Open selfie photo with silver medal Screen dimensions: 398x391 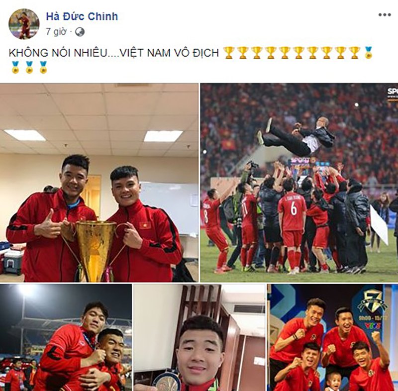point(199,337)
